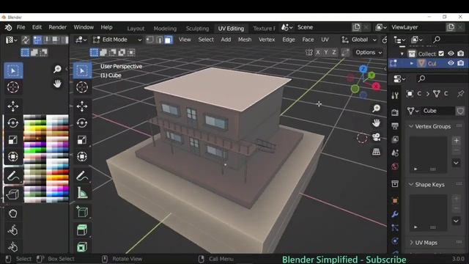Enable edge select mode in 3D viewport
Viewport: 469px width, 264px height.
click(x=159, y=40)
